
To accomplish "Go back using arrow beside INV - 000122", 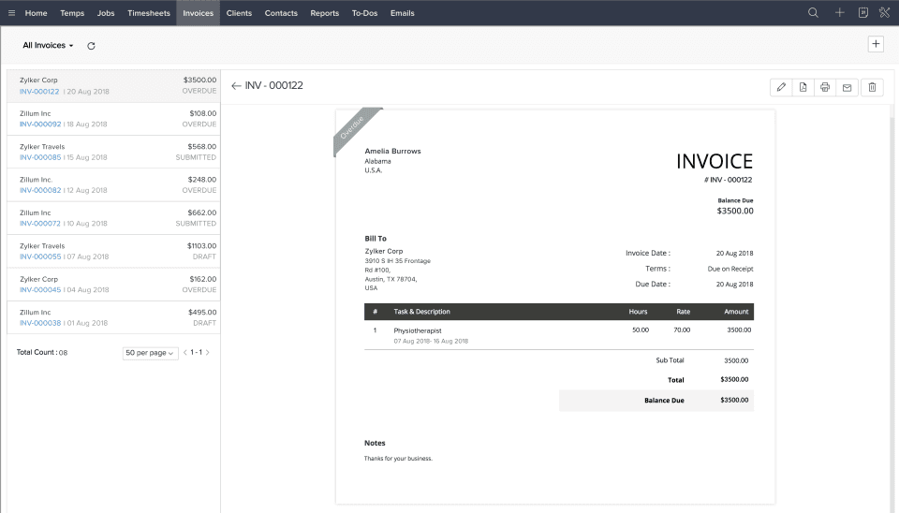I will point(236,86).
